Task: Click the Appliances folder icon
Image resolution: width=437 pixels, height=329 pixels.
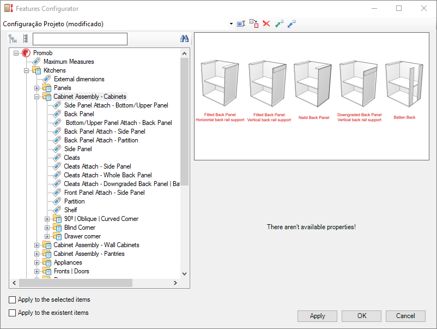Action: (47, 262)
